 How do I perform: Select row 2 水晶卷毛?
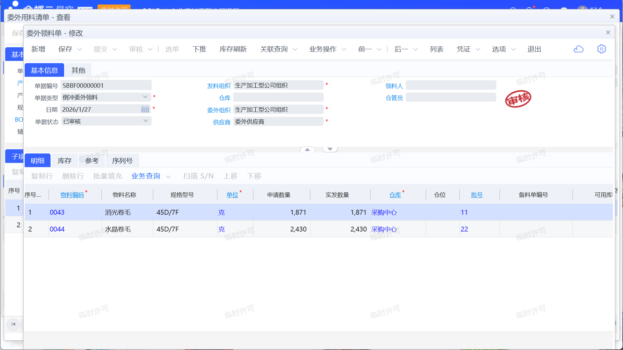click(x=118, y=229)
